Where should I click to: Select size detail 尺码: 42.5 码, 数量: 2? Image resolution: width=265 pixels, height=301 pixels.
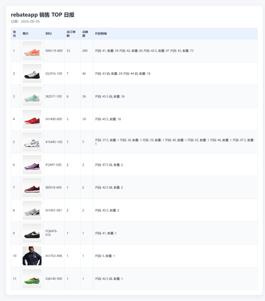click(109, 188)
